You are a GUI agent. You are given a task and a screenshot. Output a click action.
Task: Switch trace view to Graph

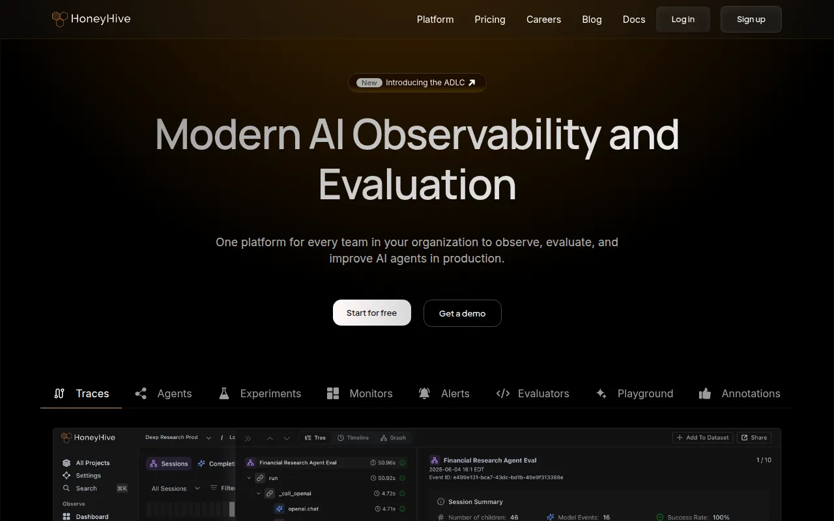coord(393,438)
